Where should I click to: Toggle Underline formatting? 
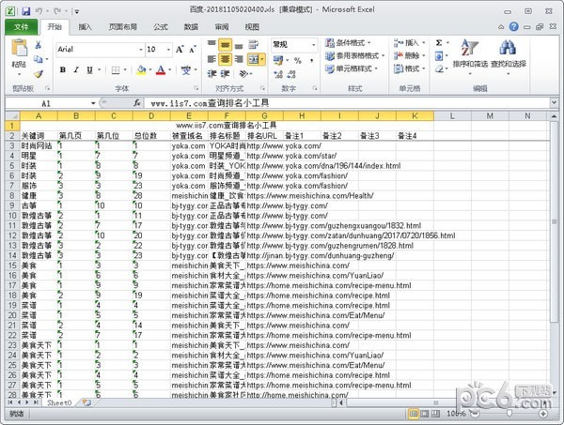(89, 69)
